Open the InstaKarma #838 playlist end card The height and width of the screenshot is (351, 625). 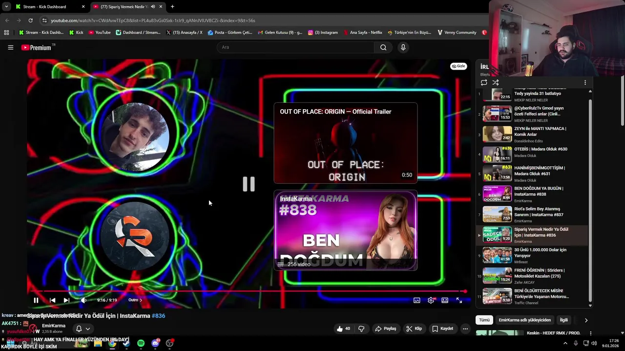click(x=346, y=230)
